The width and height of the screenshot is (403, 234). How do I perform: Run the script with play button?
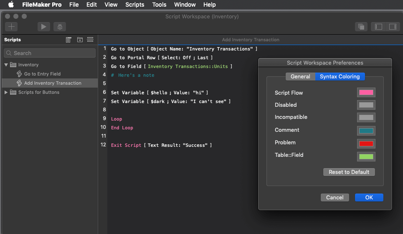tap(44, 27)
